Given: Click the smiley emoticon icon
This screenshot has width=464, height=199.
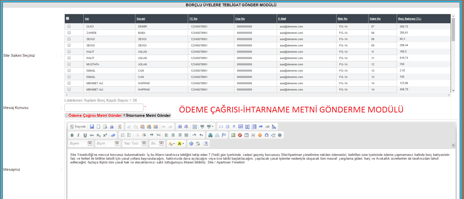Looking at the screenshot, I should (x=260, y=135).
